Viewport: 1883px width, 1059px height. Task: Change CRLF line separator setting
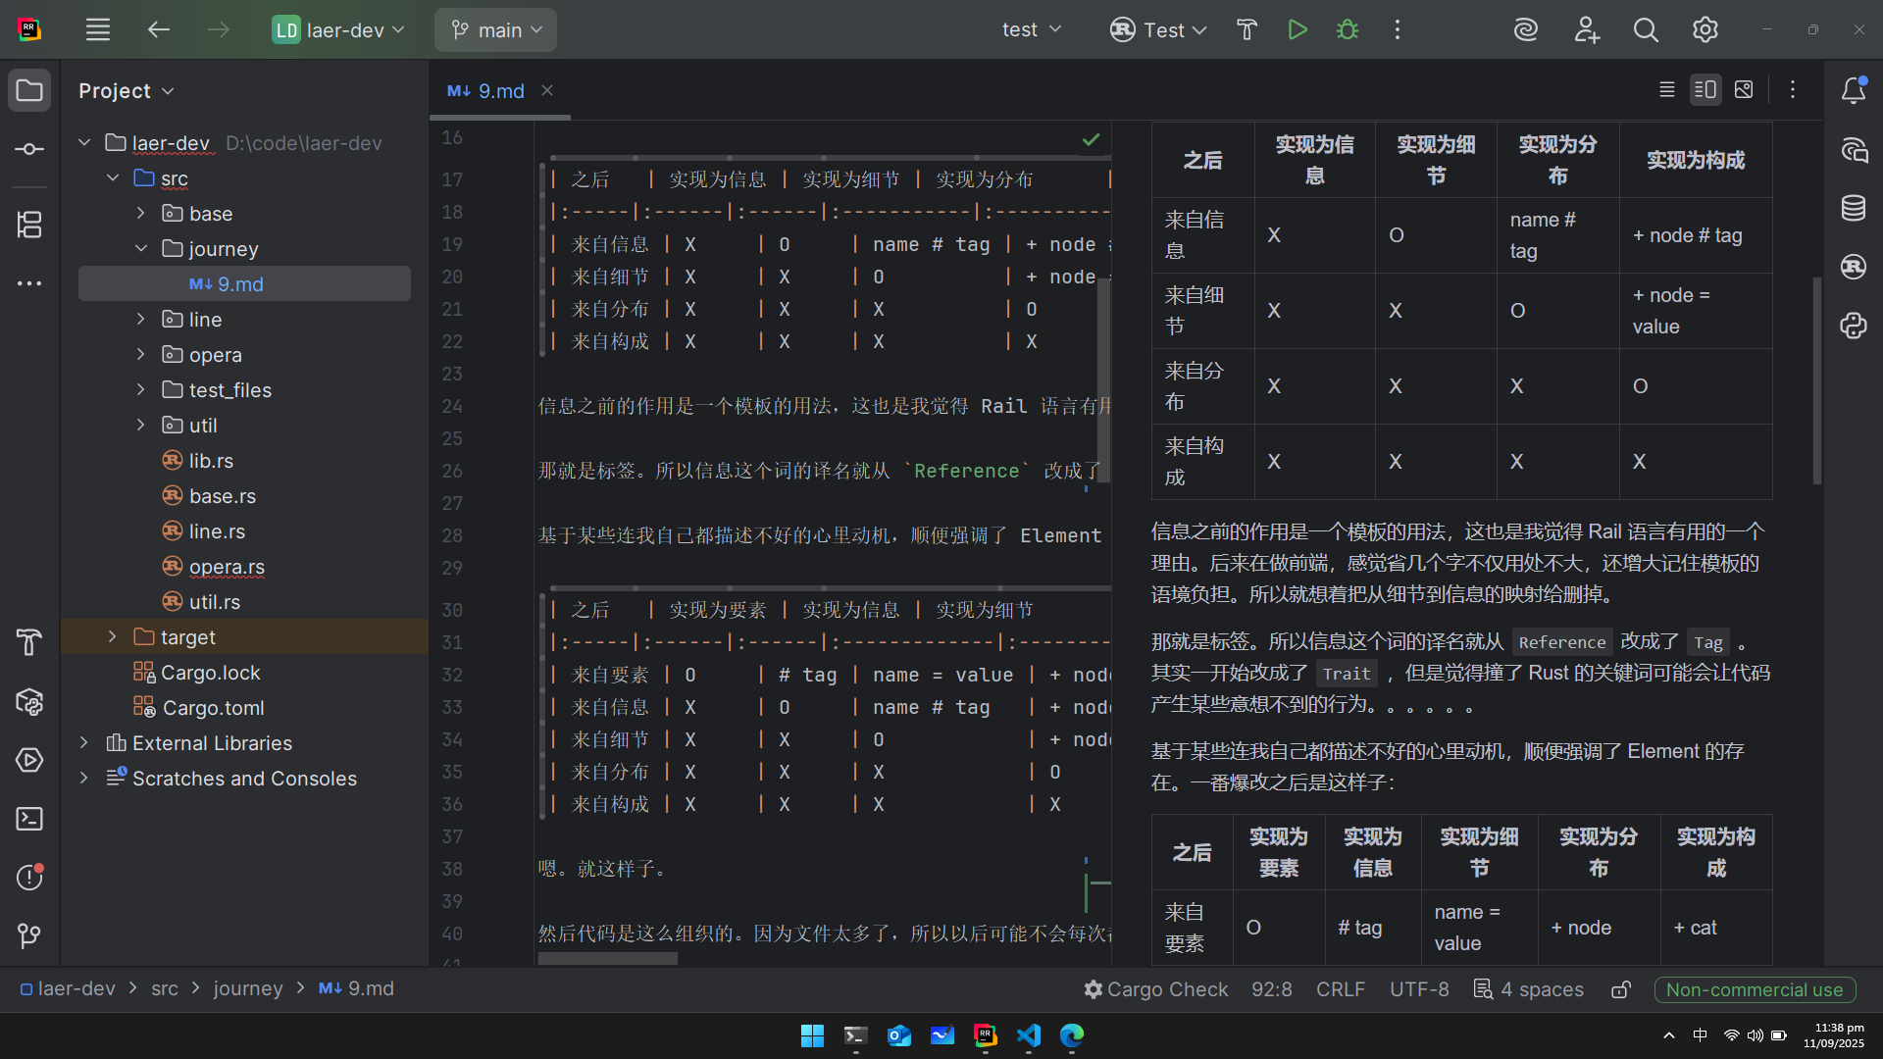(1341, 989)
